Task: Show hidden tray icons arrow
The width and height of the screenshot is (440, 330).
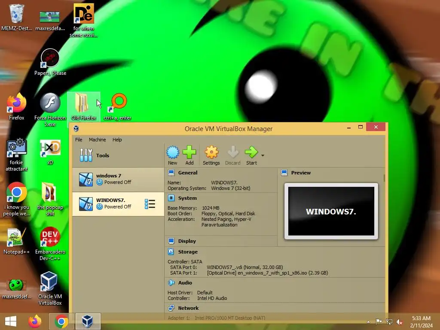Action: point(368,322)
